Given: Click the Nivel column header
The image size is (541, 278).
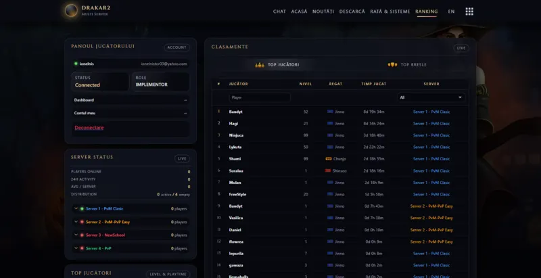Looking at the screenshot, I should pyautogui.click(x=306, y=84).
